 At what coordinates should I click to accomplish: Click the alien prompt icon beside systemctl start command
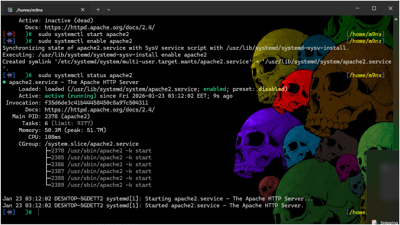click(10, 34)
